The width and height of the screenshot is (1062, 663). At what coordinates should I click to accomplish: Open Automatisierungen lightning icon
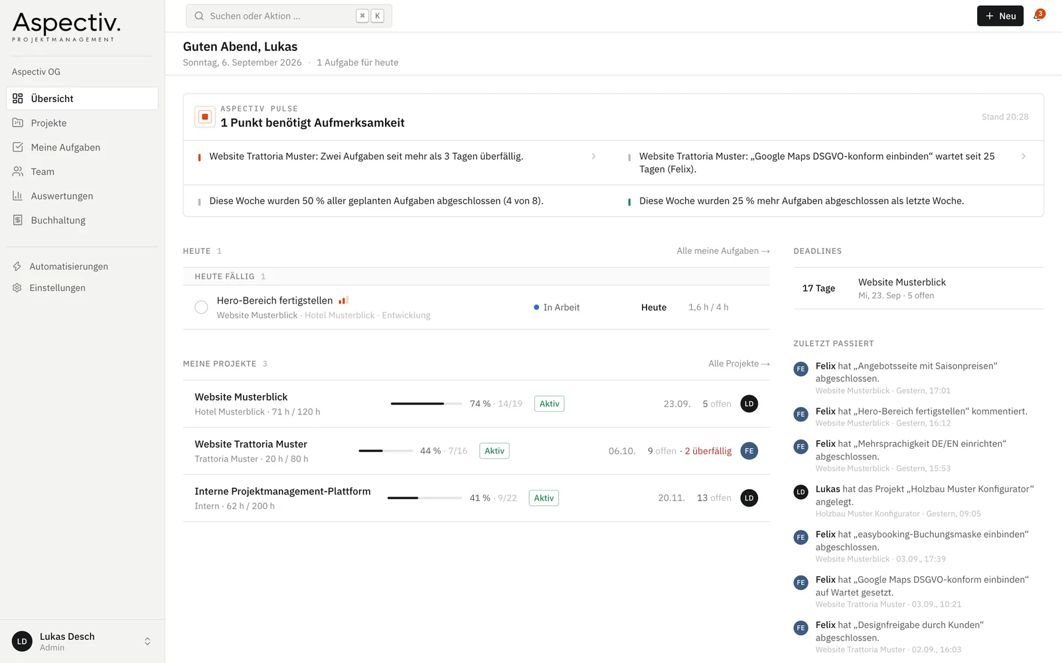[x=17, y=267]
